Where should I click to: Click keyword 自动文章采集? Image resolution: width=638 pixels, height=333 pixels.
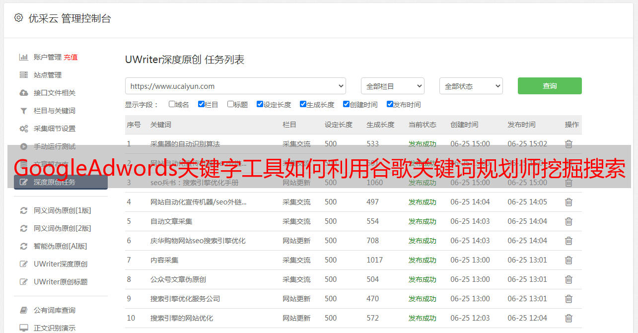click(x=171, y=221)
